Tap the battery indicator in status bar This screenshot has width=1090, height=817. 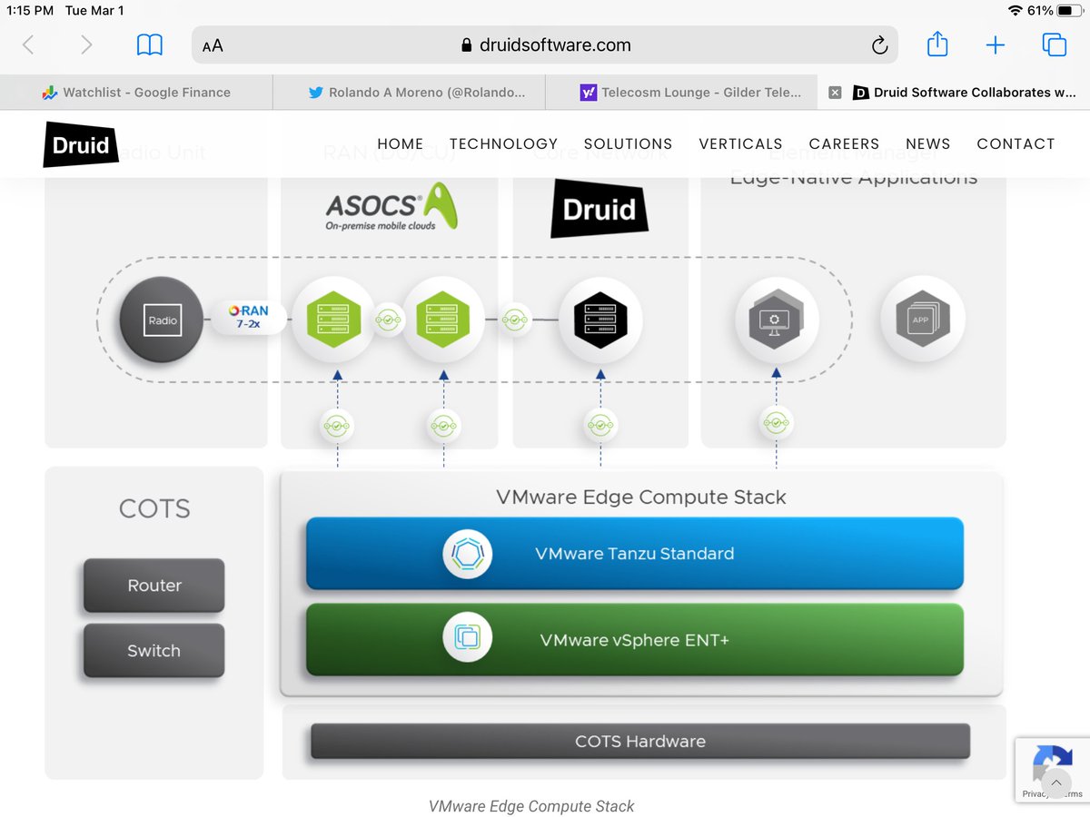[1068, 11]
